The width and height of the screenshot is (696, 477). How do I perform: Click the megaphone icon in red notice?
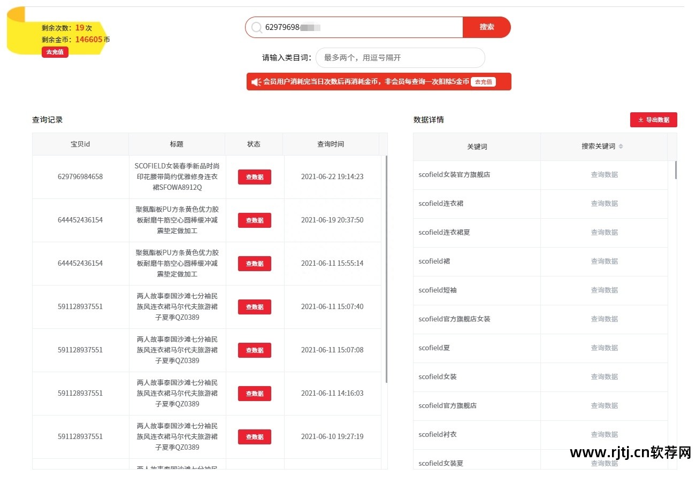(256, 82)
